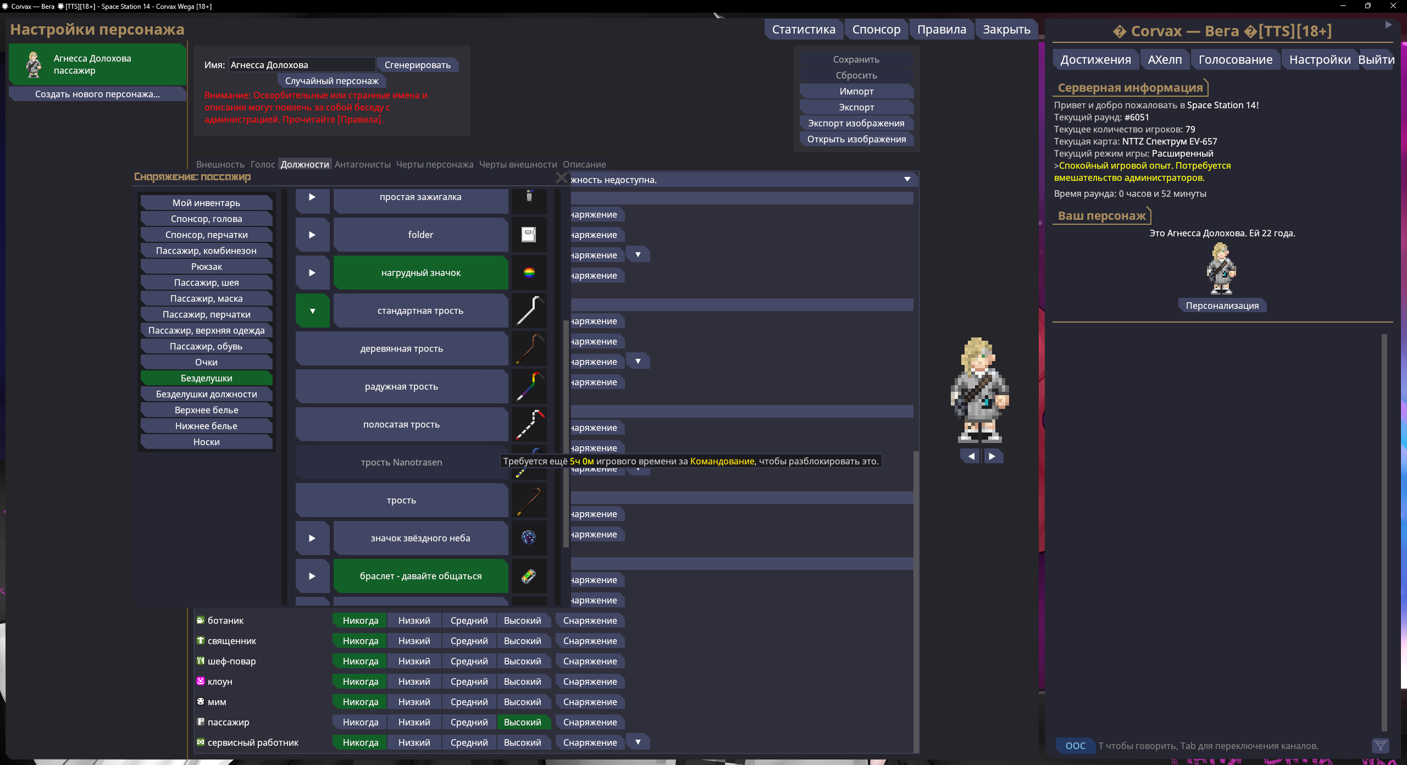Toggle 'нагрудный значок' trinket selection
Screen dimensions: 1407x765
click(420, 273)
